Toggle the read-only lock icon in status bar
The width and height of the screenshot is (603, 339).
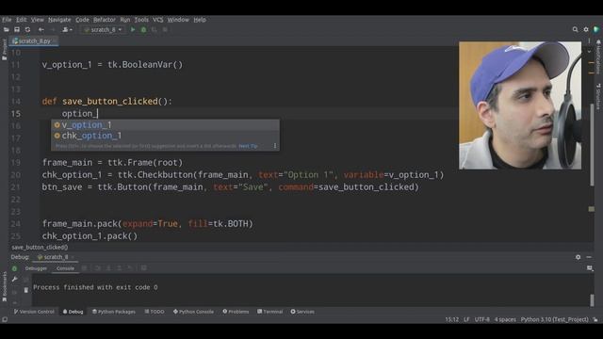(595, 320)
